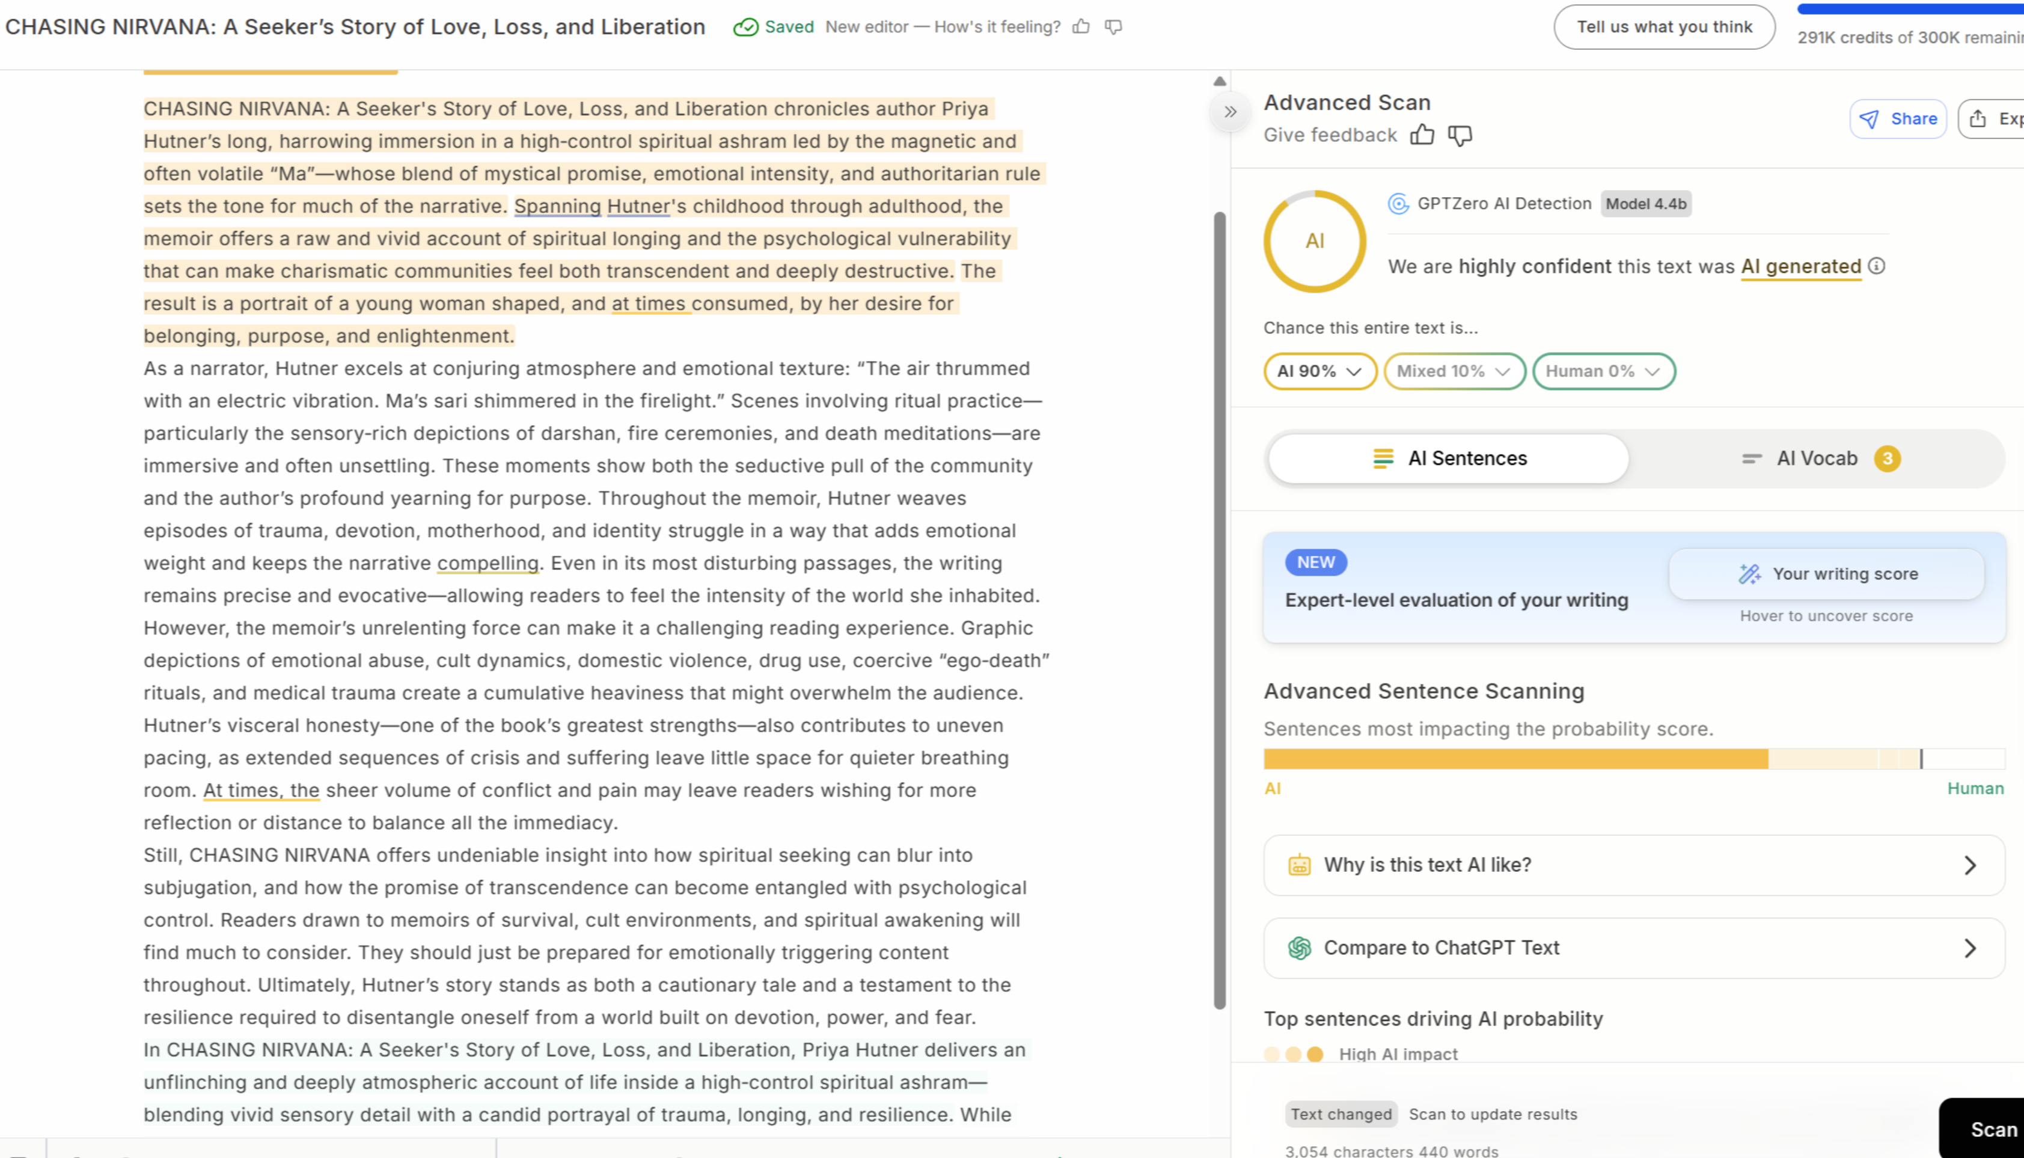The width and height of the screenshot is (2024, 1158).
Task: Click Your writing score button
Action: 1826,574
